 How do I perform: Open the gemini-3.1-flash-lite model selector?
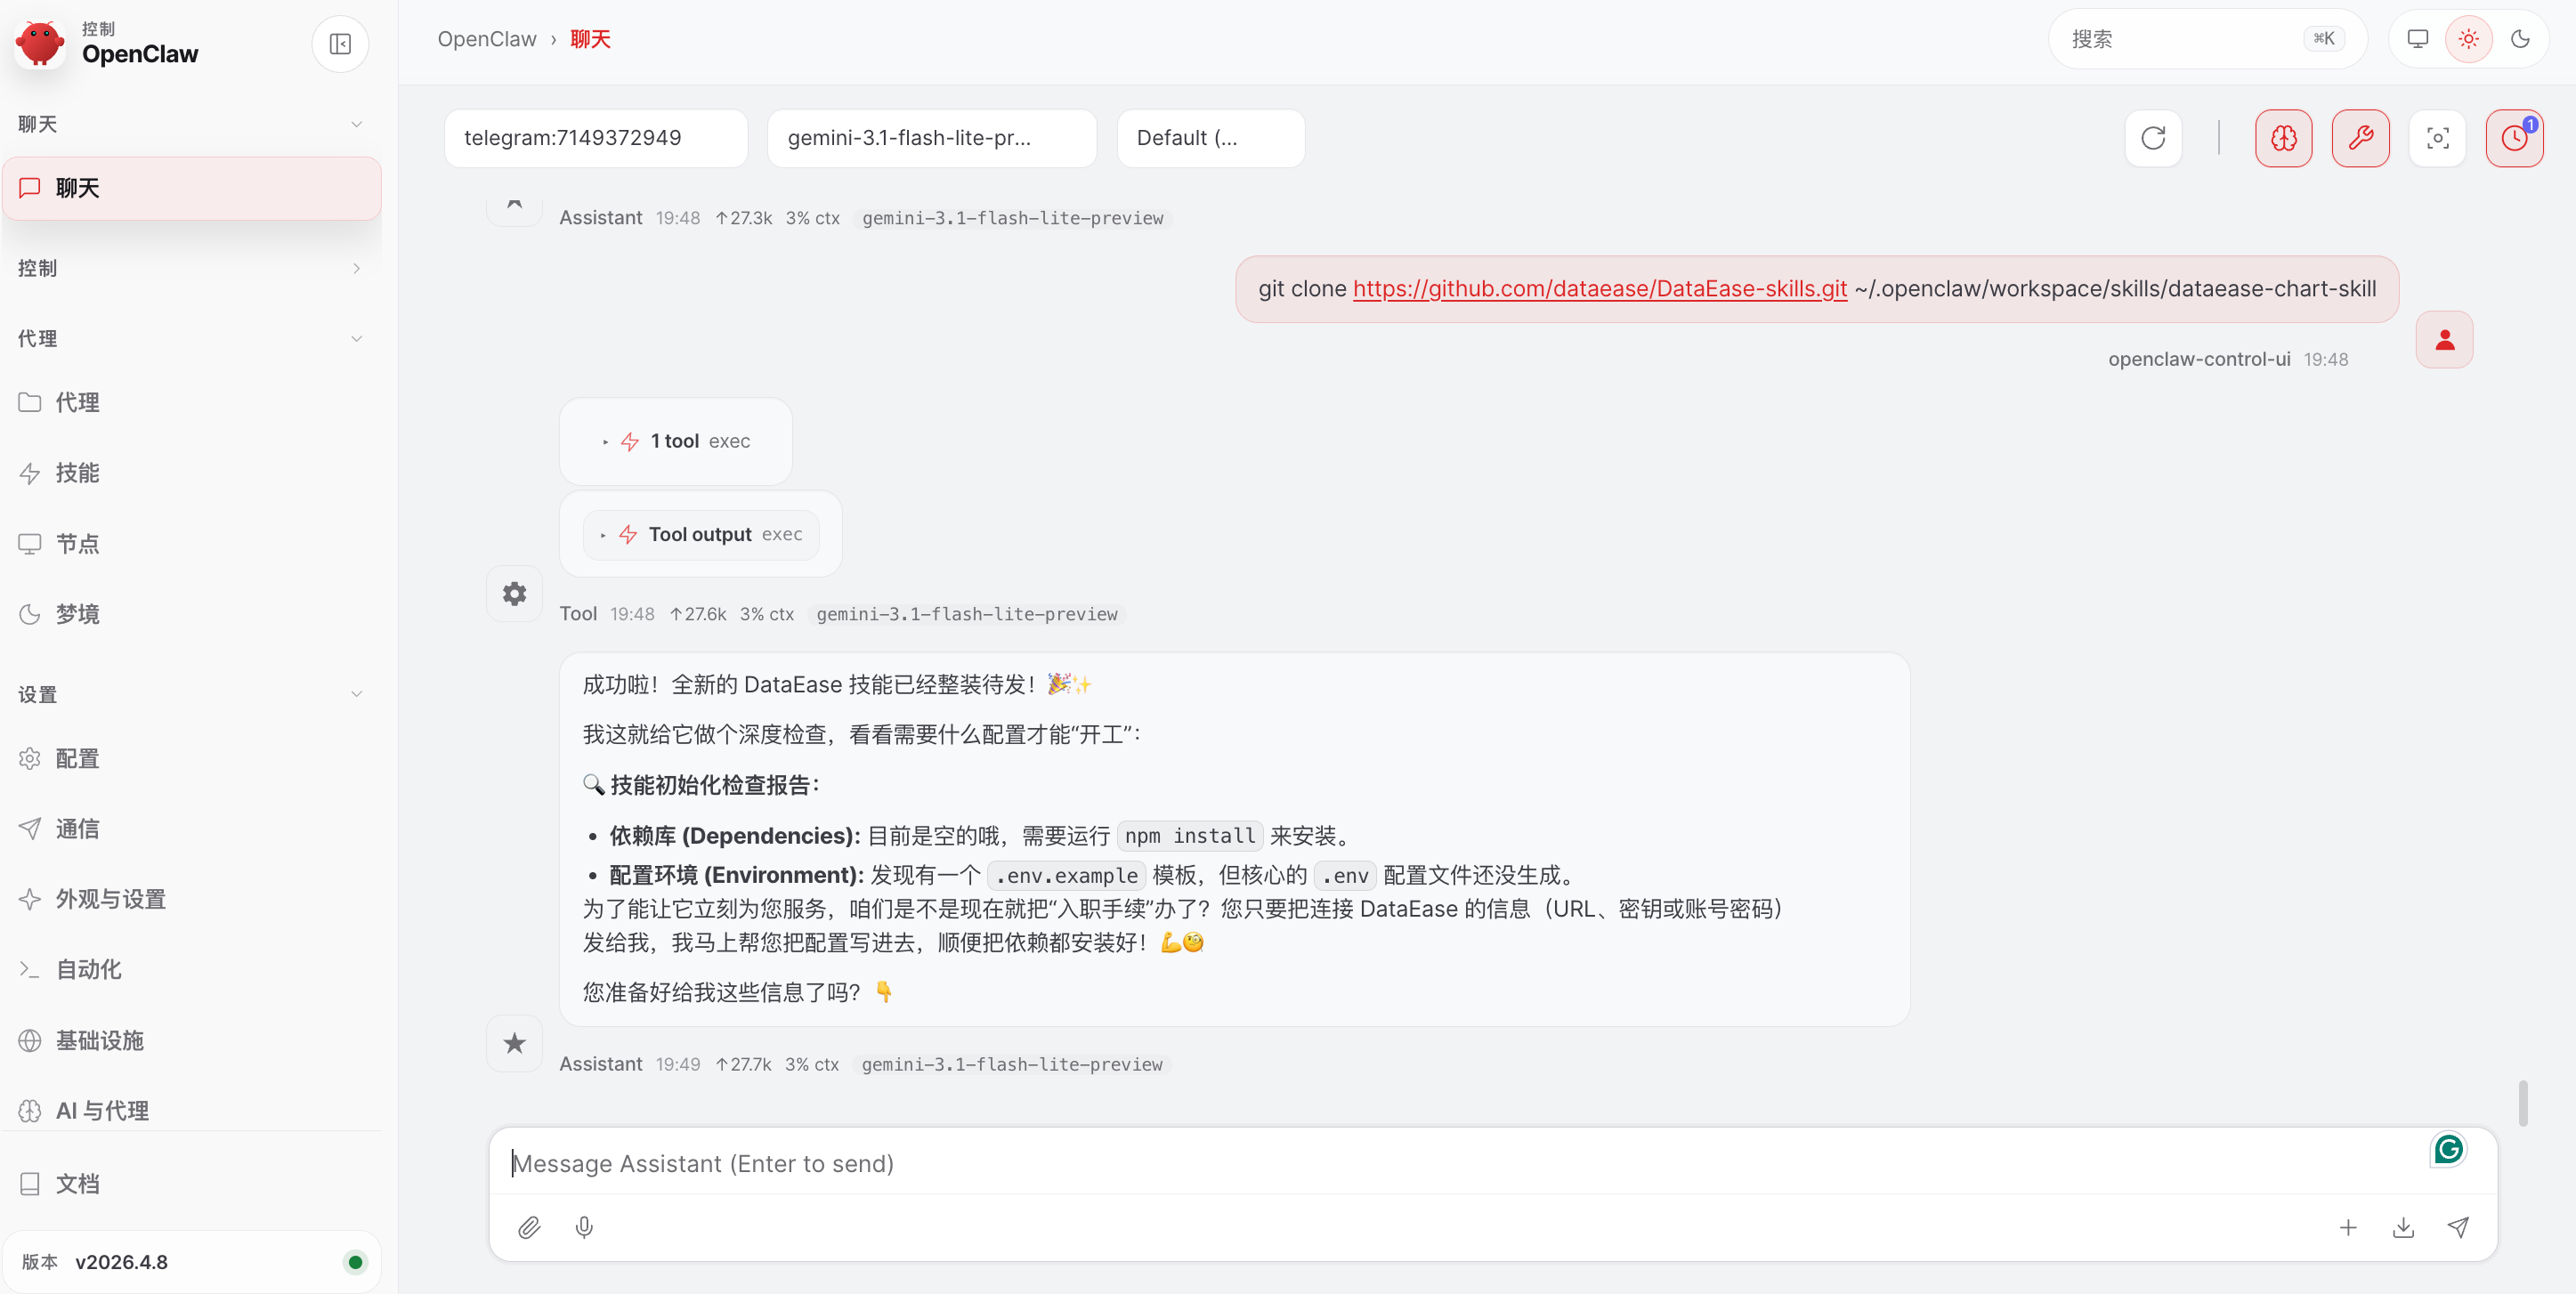point(931,138)
